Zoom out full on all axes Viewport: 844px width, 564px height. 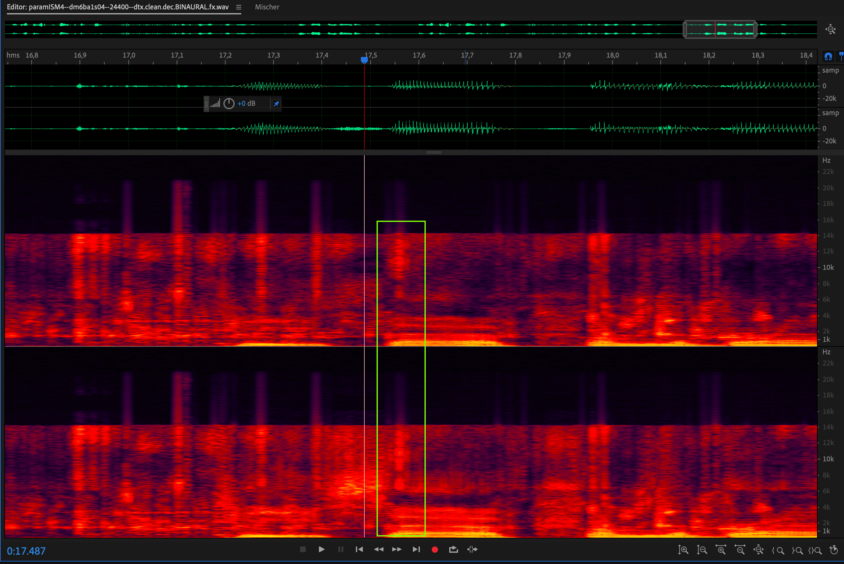[x=759, y=550]
